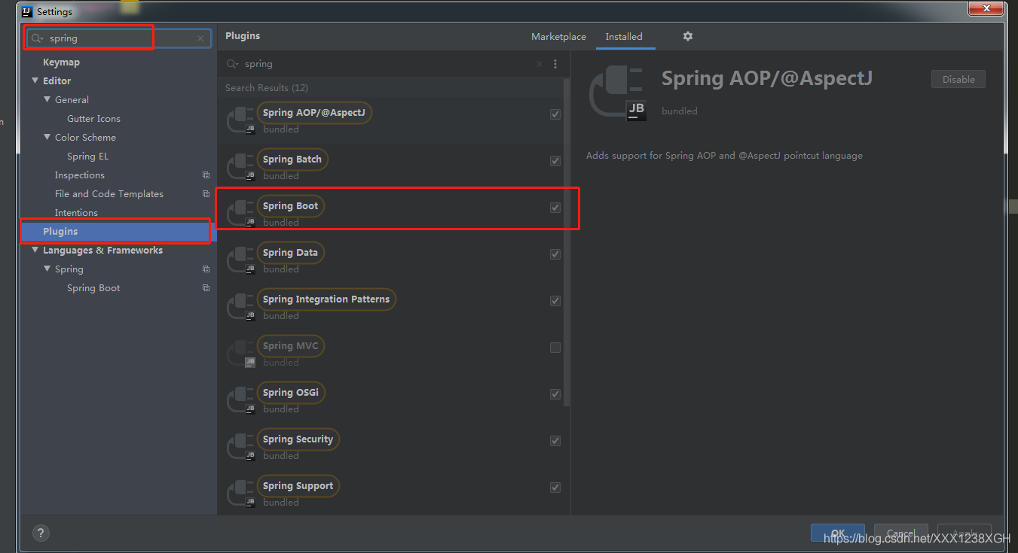Screen dimensions: 1018x553
Task: Toggle Spring Security plugin checkbox
Action: (555, 441)
